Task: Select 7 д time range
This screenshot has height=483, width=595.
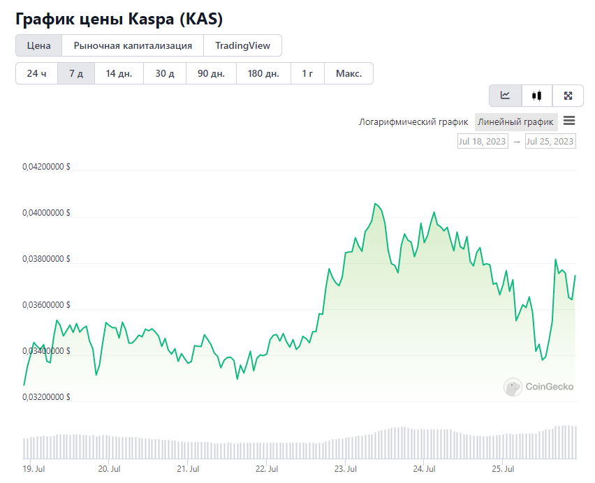Action: 76,73
